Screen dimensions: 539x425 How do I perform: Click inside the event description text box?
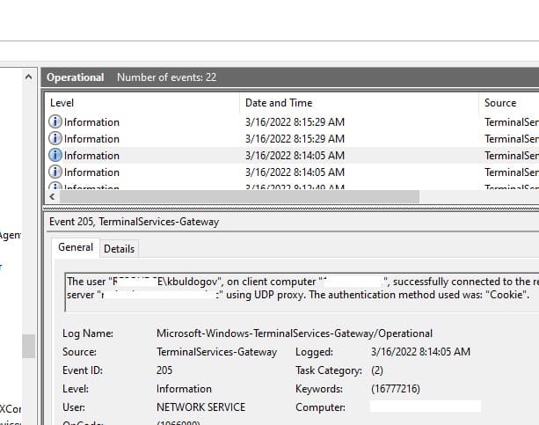pos(299,288)
